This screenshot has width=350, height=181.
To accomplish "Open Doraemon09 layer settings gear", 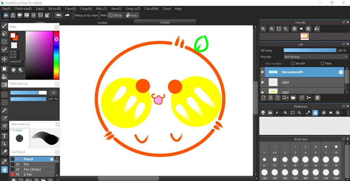I will (341, 72).
